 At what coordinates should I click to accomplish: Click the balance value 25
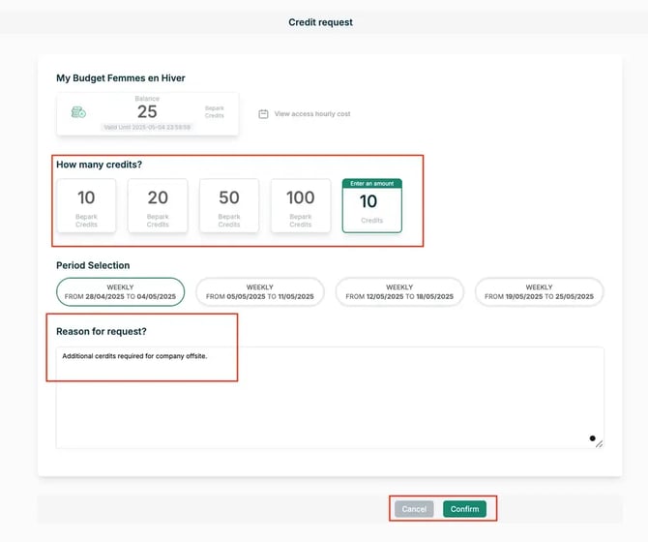tap(147, 112)
